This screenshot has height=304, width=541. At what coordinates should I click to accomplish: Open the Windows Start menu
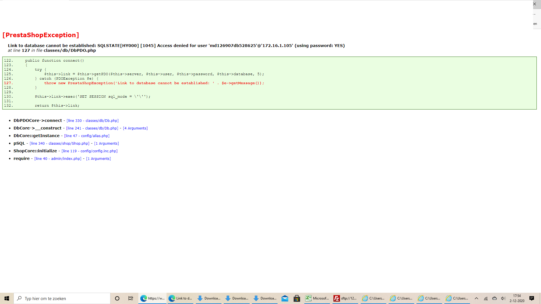[7, 298]
